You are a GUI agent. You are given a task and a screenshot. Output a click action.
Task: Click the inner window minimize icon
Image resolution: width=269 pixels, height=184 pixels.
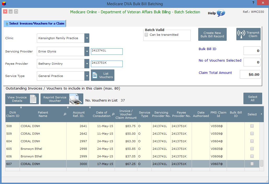pyautogui.click(x=11, y=11)
